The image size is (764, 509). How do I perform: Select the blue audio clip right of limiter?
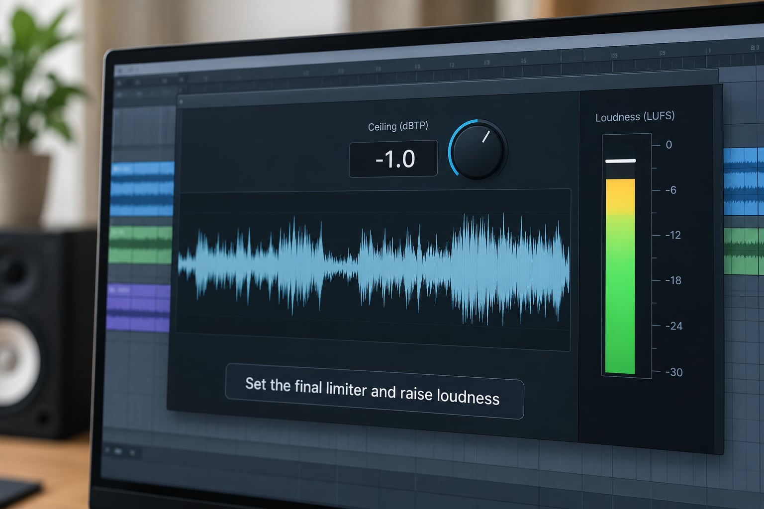(x=744, y=181)
